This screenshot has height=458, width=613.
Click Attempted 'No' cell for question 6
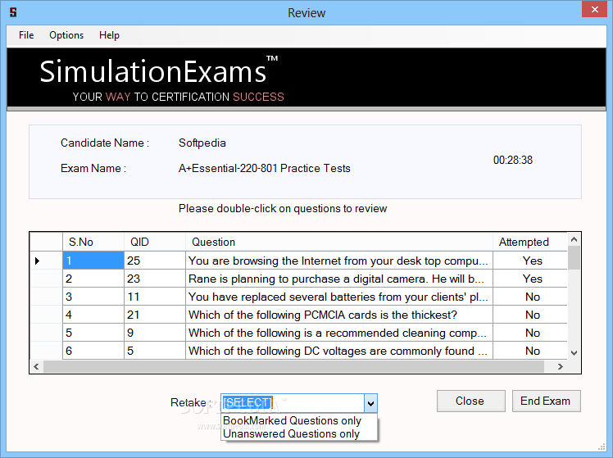(530, 351)
